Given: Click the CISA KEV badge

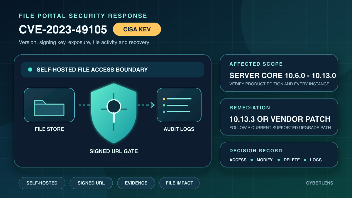Looking at the screenshot, I should tap(137, 29).
